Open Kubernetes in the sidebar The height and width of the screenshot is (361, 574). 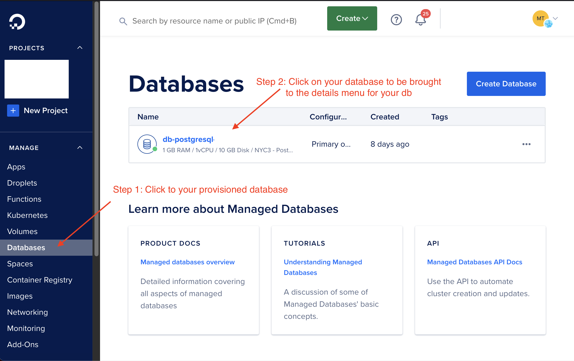27,215
